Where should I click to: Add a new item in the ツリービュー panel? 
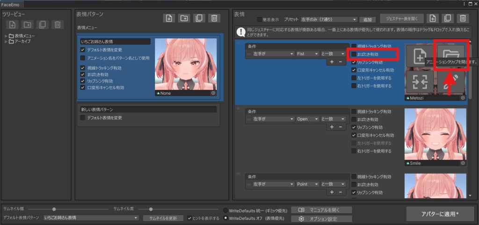(x=13, y=25)
